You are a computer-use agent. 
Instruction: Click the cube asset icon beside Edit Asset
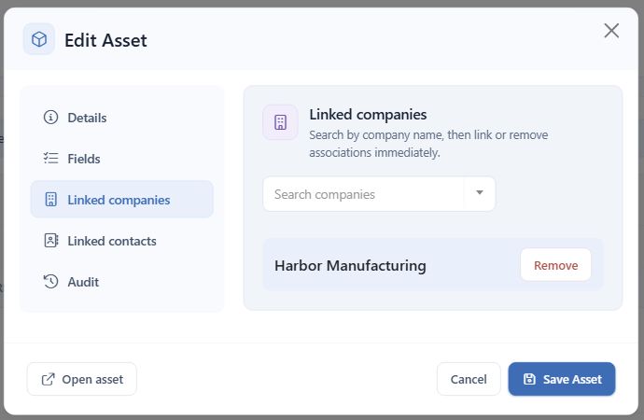point(39,39)
